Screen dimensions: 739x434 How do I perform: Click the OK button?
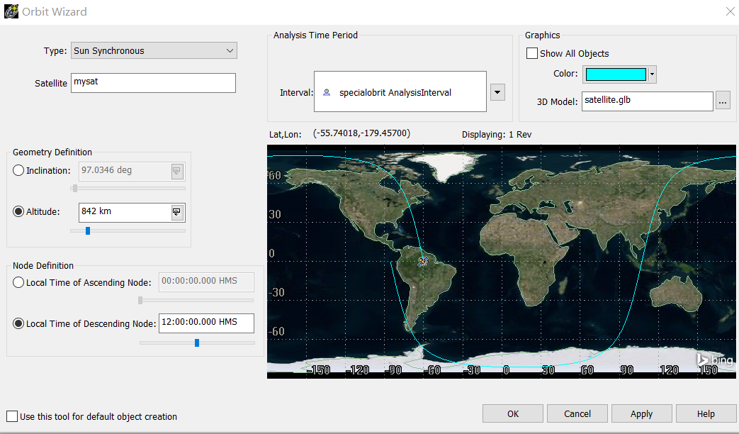[x=513, y=413]
